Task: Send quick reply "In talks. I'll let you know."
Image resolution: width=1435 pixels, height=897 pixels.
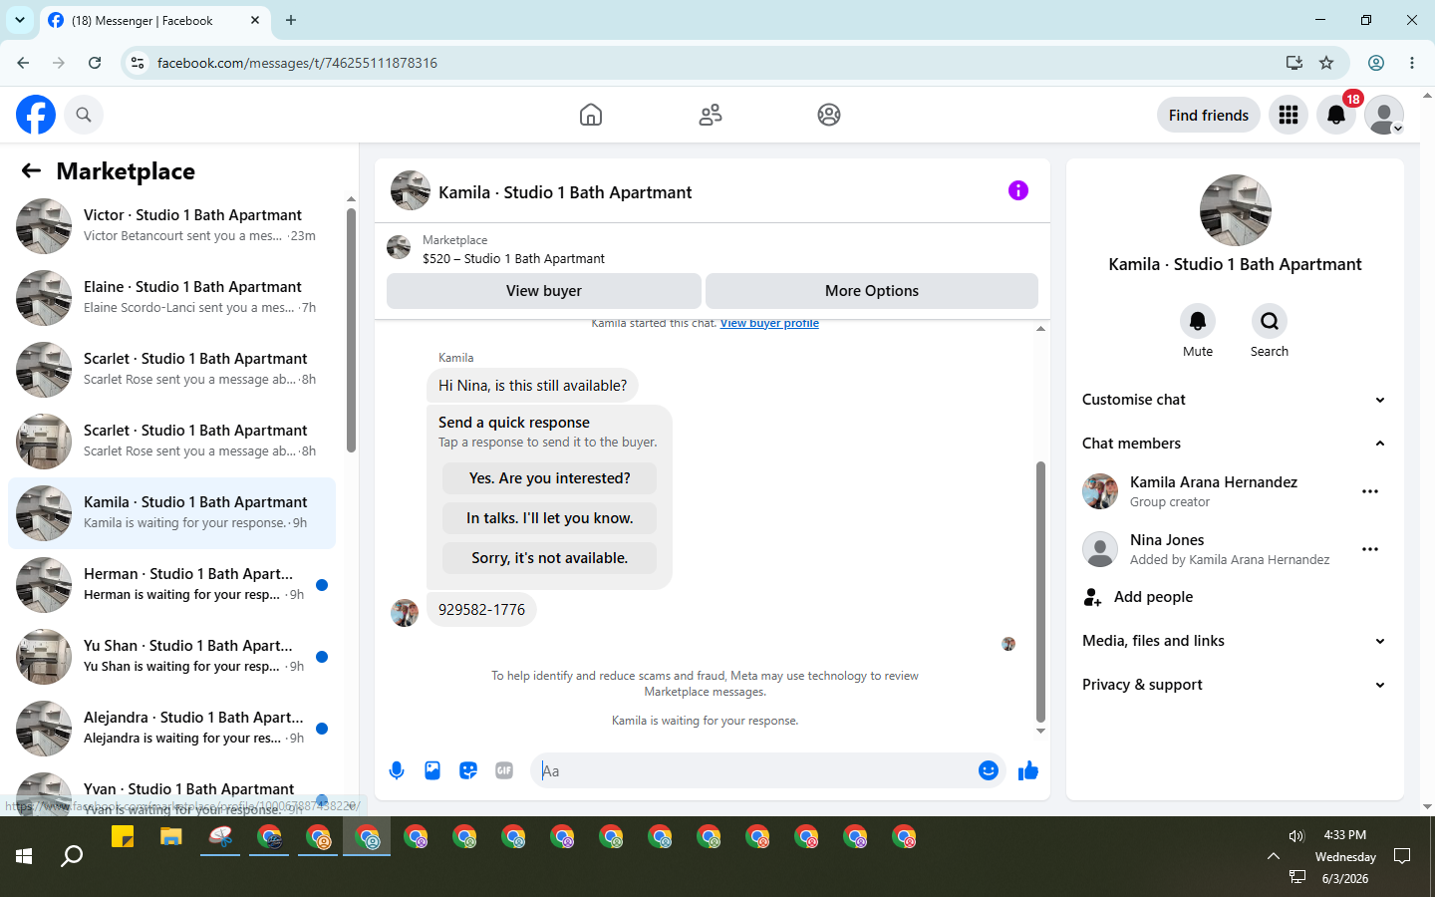Action: pos(550,518)
